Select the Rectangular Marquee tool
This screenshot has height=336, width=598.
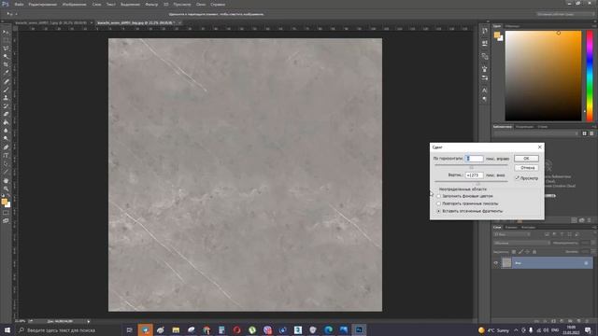click(x=6, y=40)
